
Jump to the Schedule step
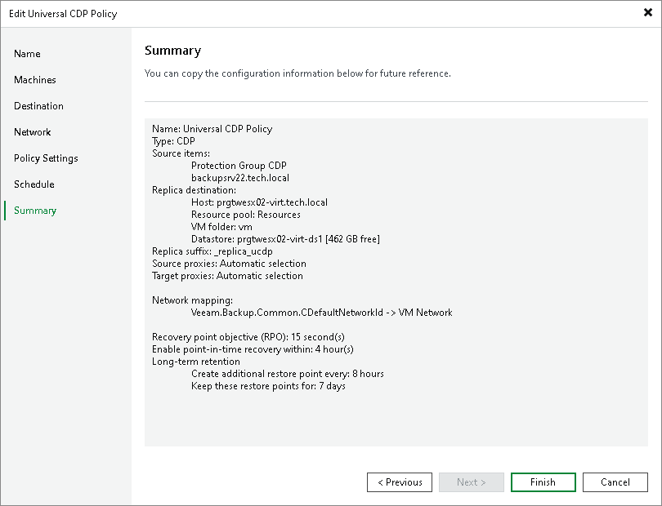pos(34,184)
